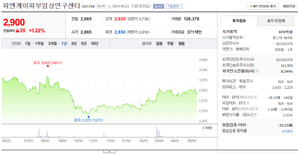299x154 pixels.
Task: Click the PBR value 1.16배
Action: (272, 109)
